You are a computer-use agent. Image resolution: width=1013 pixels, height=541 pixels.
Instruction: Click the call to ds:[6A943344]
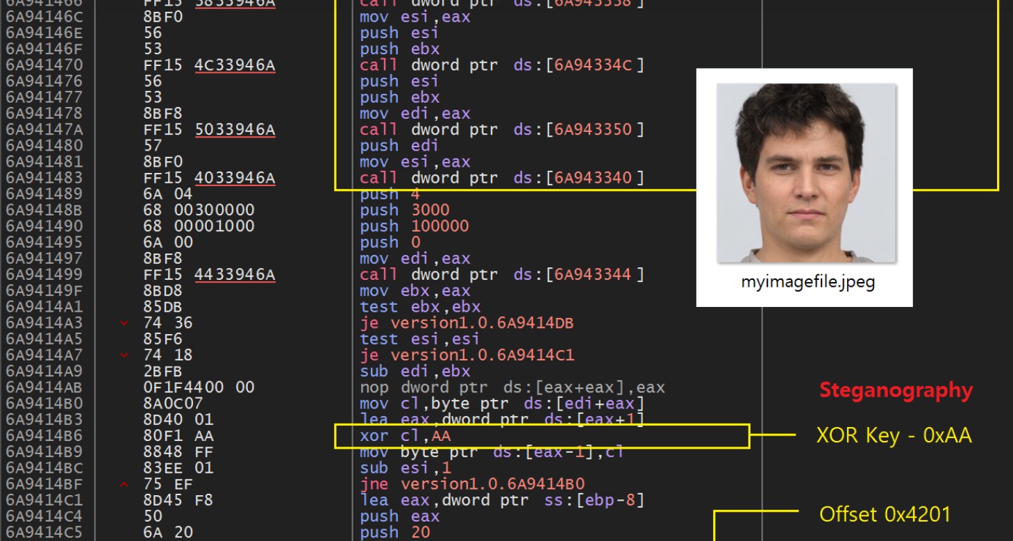(x=501, y=274)
